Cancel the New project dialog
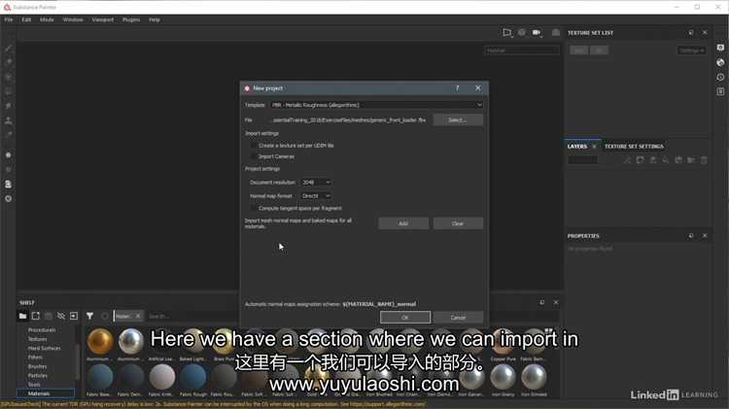The width and height of the screenshot is (729, 409). tap(458, 318)
